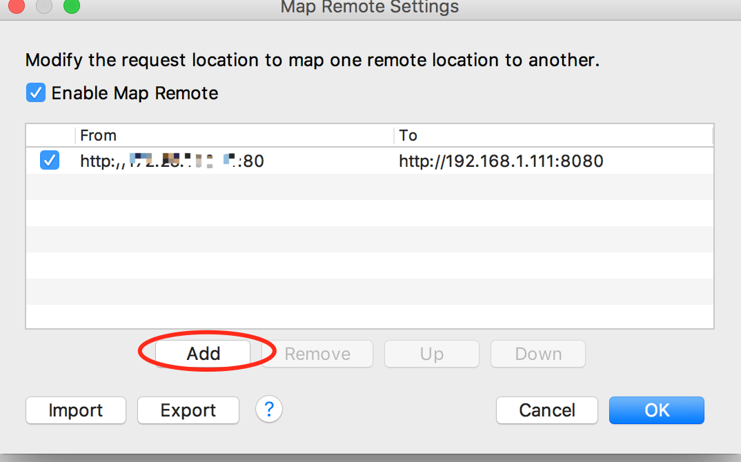This screenshot has height=462, width=741.
Task: Move the mapping Up
Action: [x=431, y=354]
